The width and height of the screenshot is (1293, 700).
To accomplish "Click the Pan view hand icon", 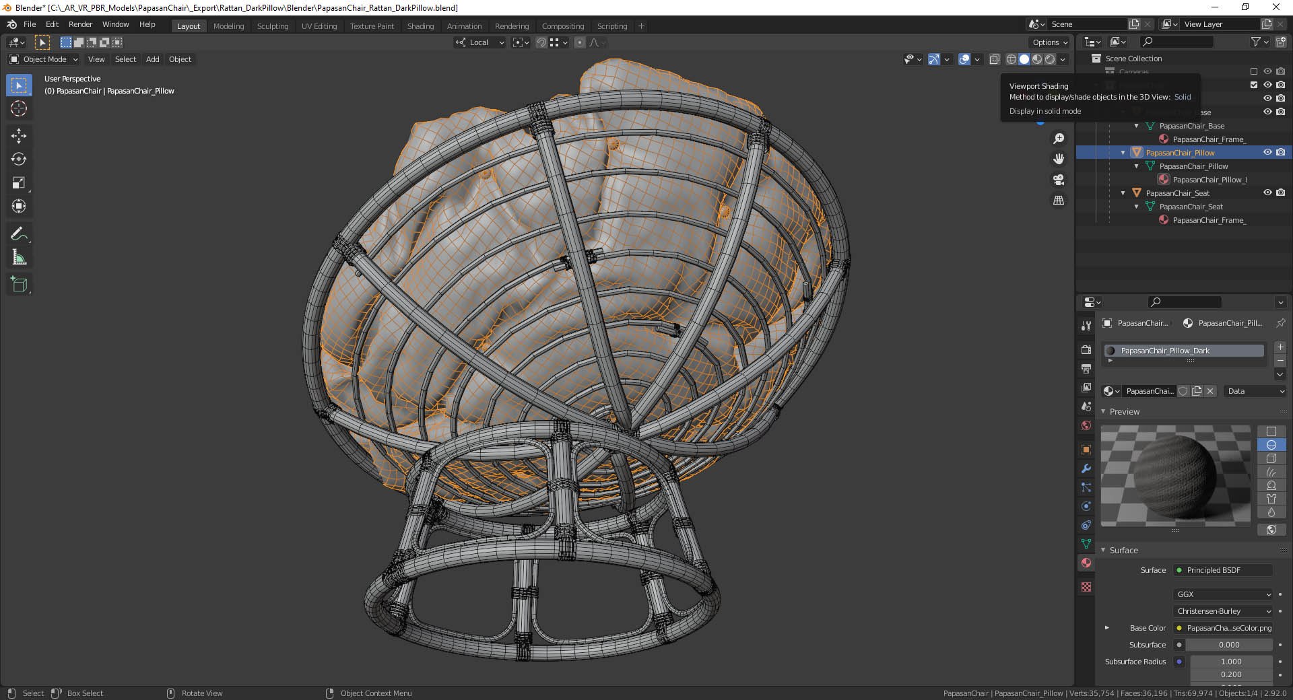I will (1059, 159).
